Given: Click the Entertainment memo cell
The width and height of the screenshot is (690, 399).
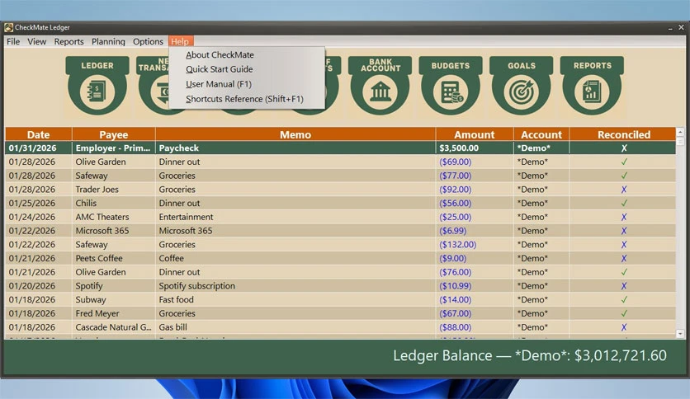Looking at the screenshot, I should pyautogui.click(x=295, y=217).
